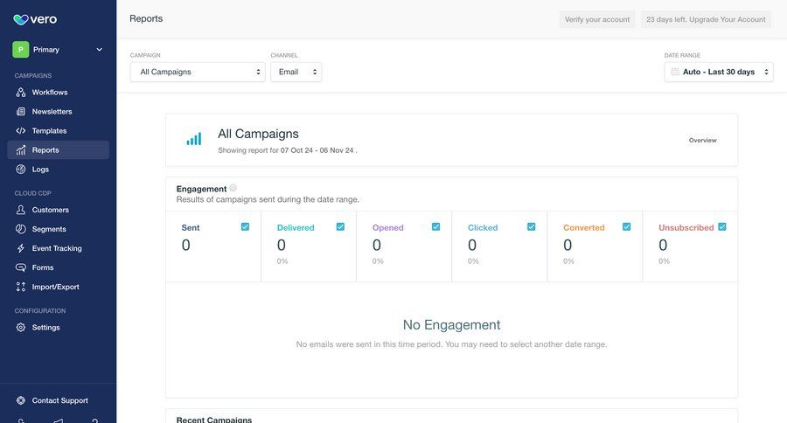Click the Converted metric label
Image resolution: width=787 pixels, height=423 pixels.
pyautogui.click(x=584, y=227)
